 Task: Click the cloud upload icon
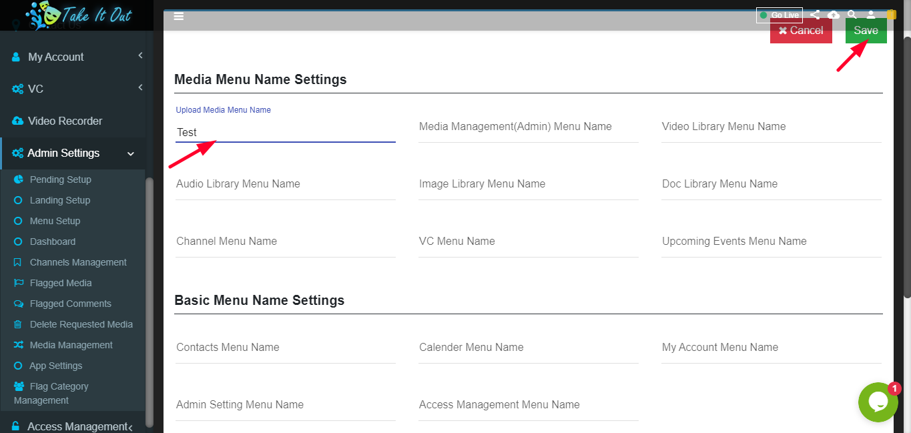[834, 15]
